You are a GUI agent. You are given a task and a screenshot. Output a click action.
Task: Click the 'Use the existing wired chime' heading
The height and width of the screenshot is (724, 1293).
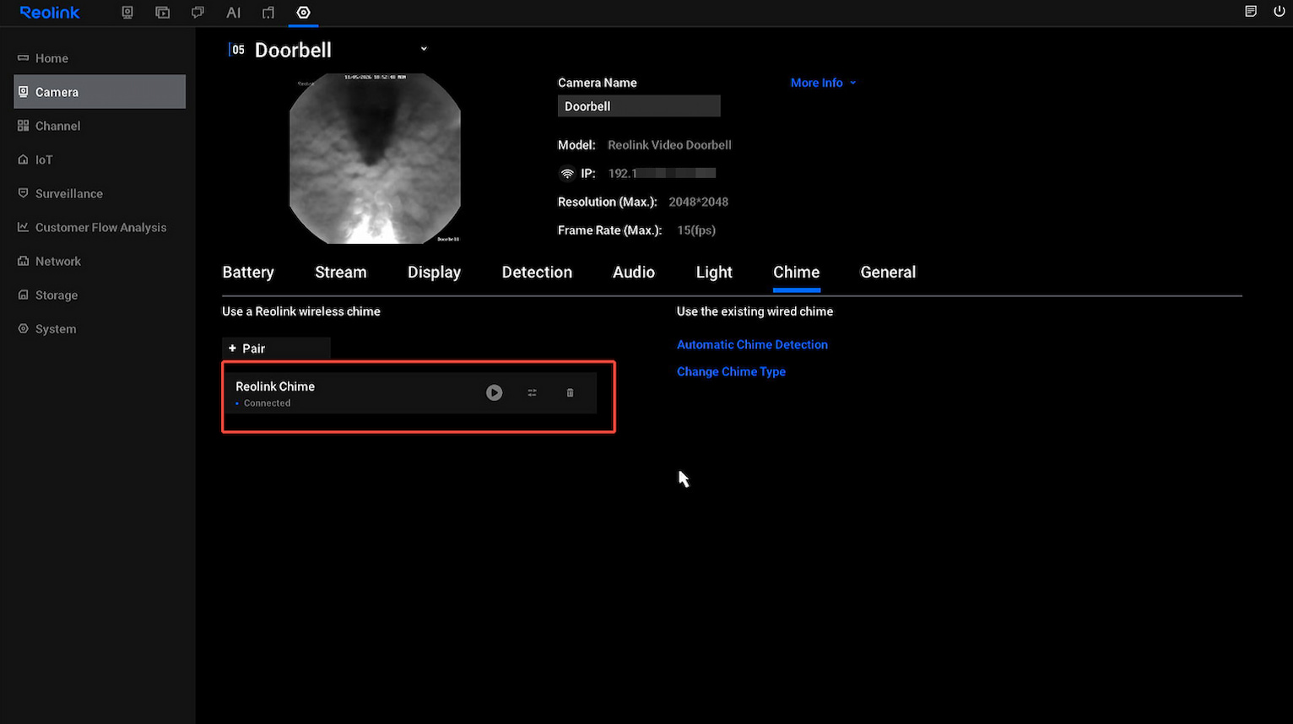(755, 311)
